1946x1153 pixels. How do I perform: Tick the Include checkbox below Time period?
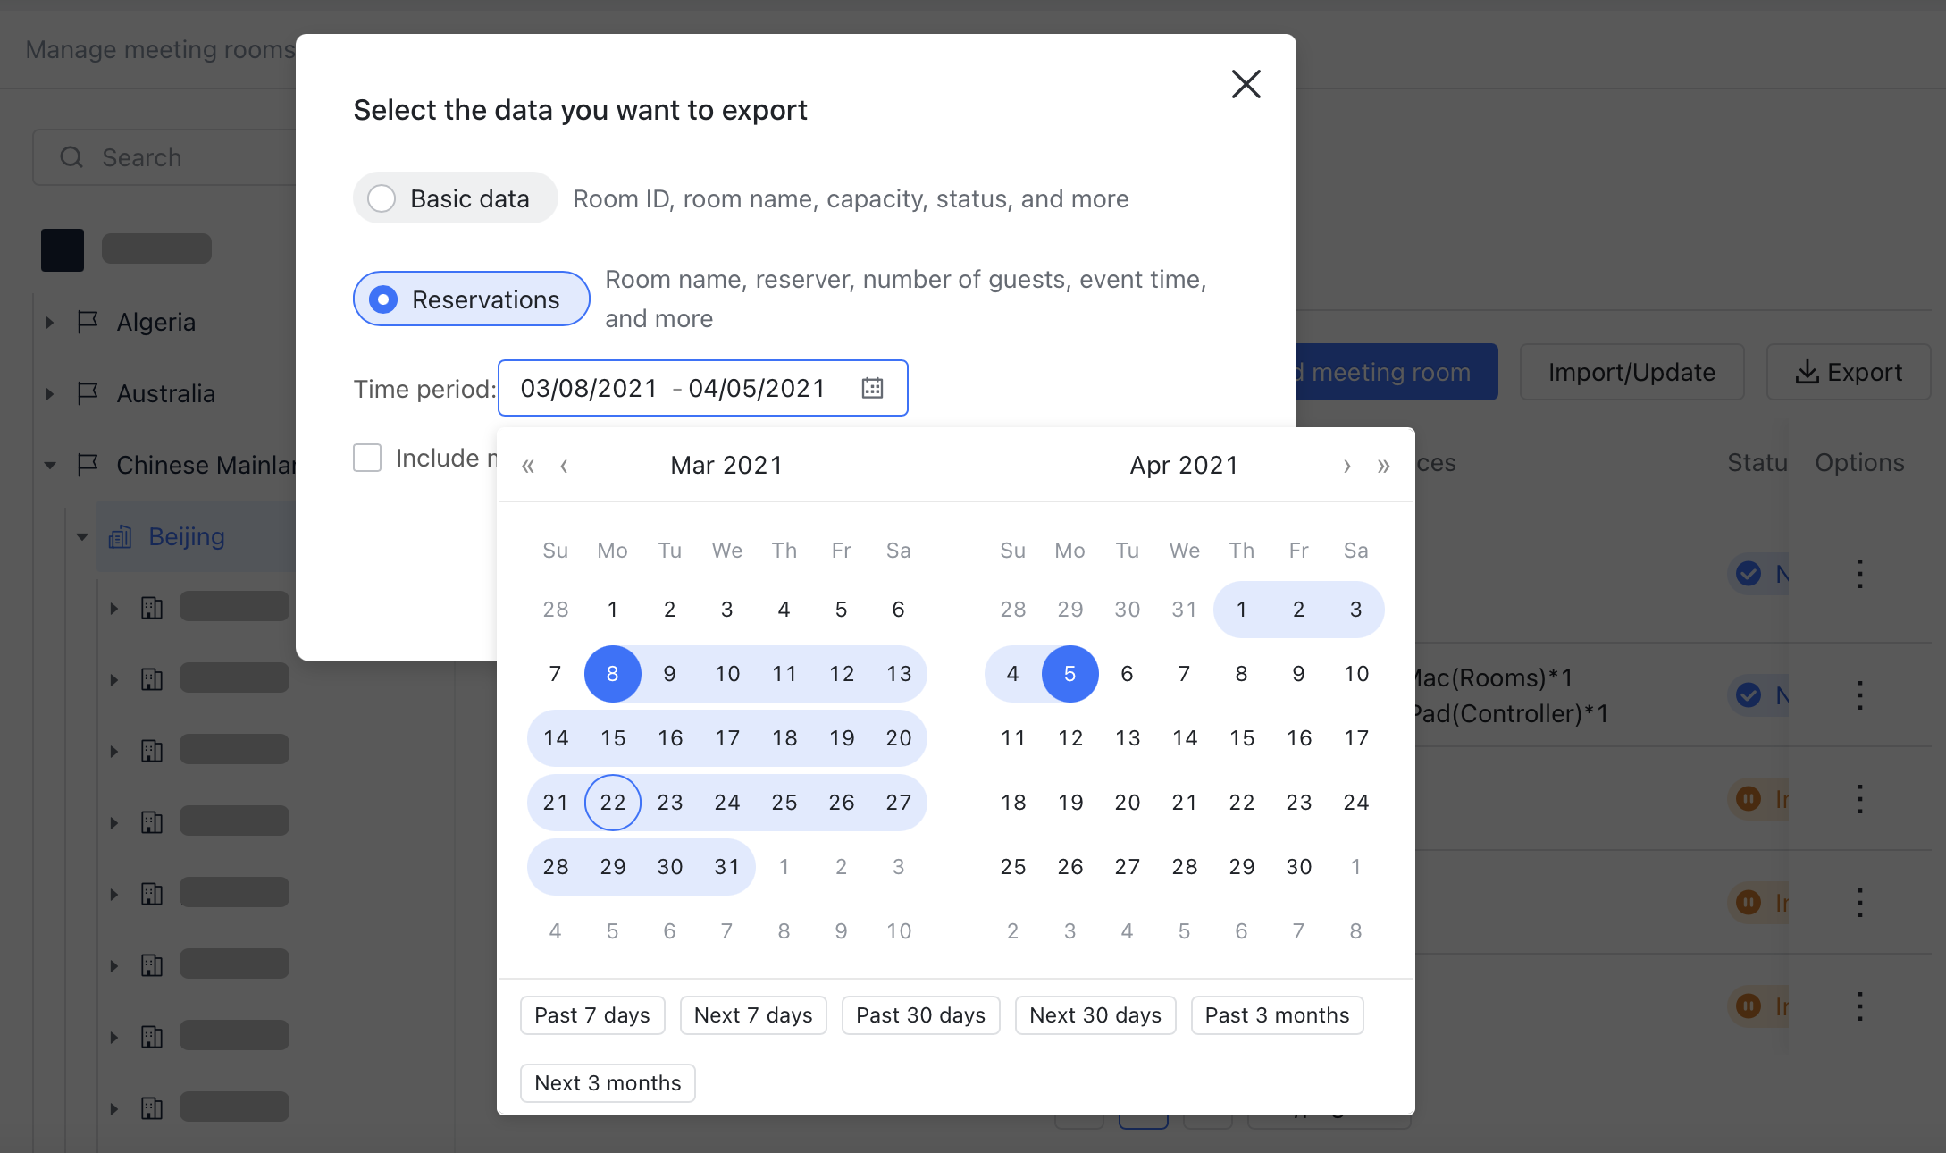point(367,458)
